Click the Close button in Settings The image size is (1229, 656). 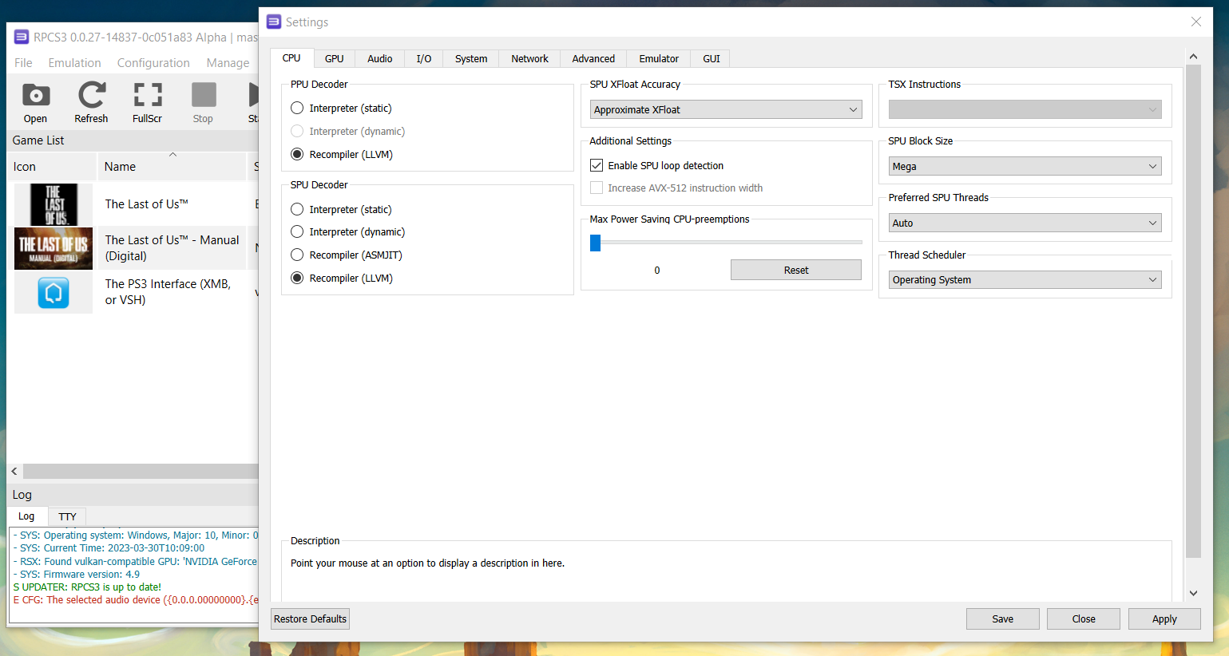point(1084,618)
